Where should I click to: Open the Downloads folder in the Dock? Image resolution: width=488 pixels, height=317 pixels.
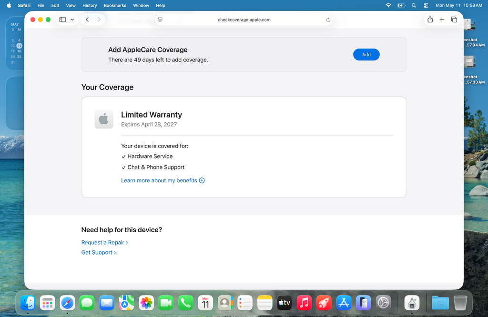440,303
